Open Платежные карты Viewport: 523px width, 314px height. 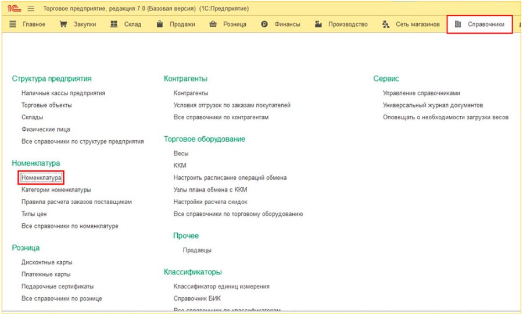point(46,274)
